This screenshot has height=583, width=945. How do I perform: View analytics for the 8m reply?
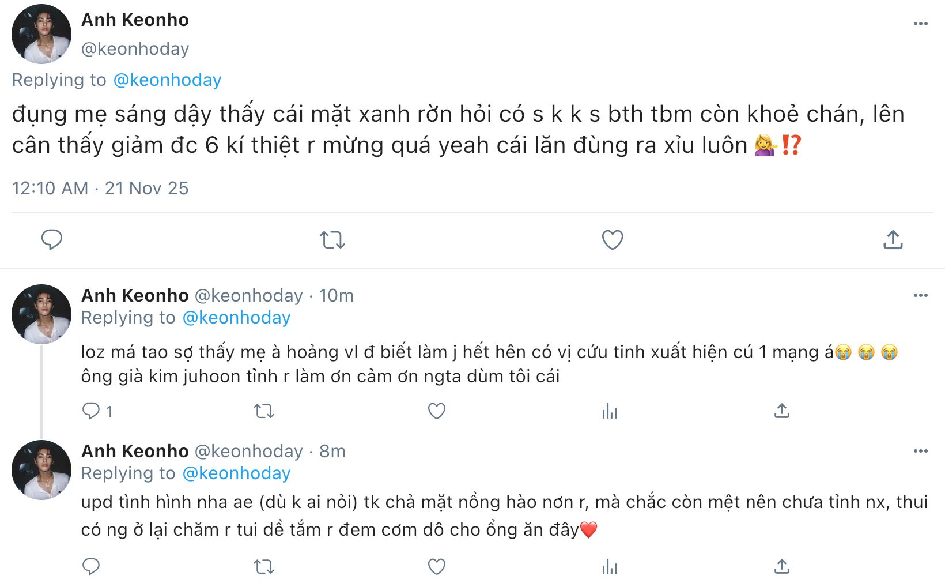click(x=609, y=566)
